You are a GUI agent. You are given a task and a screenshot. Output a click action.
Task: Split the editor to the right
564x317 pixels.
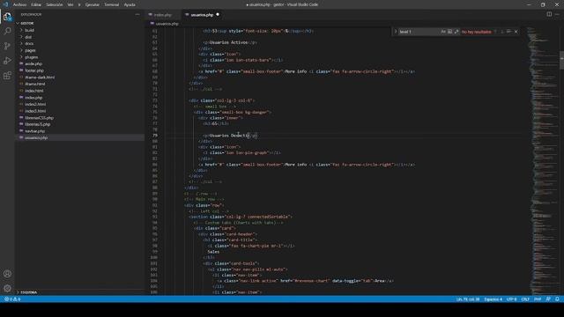point(549,14)
